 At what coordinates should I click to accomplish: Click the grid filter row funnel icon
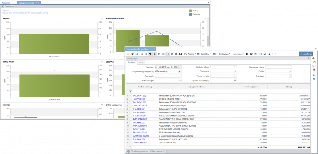(130, 91)
